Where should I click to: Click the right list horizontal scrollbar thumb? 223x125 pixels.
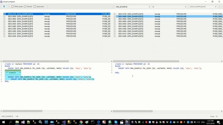(x=146, y=61)
